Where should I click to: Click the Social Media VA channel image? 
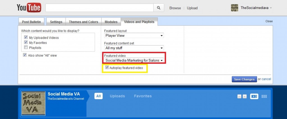(x=33, y=103)
